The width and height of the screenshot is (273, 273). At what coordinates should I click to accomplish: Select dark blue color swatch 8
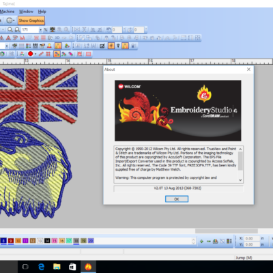click(x=3, y=241)
